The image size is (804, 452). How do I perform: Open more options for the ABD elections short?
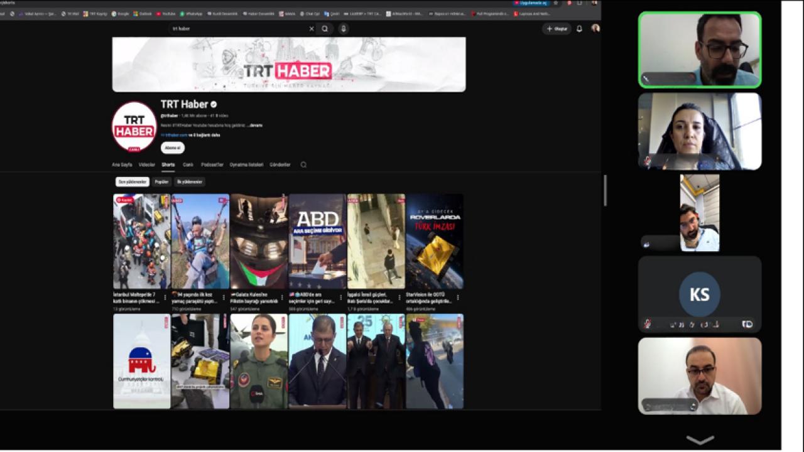coord(340,298)
